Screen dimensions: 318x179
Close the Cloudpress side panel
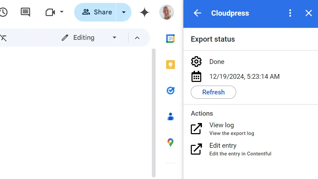[309, 13]
